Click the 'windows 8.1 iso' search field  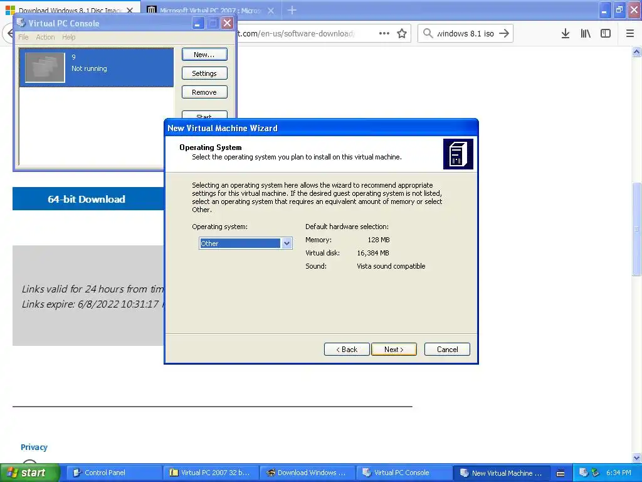[466, 34]
